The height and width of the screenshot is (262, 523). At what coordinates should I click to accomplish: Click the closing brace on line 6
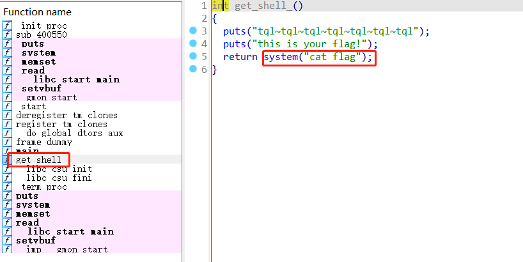(215, 70)
